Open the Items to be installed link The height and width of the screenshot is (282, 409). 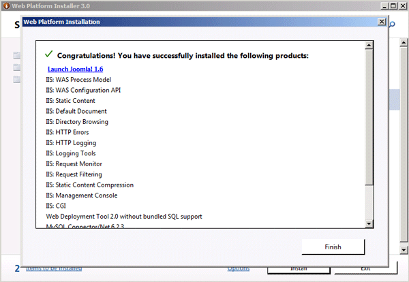click(54, 268)
